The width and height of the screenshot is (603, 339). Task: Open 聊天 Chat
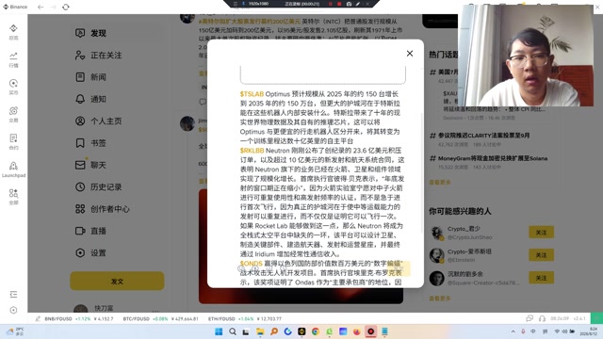[x=117, y=165]
